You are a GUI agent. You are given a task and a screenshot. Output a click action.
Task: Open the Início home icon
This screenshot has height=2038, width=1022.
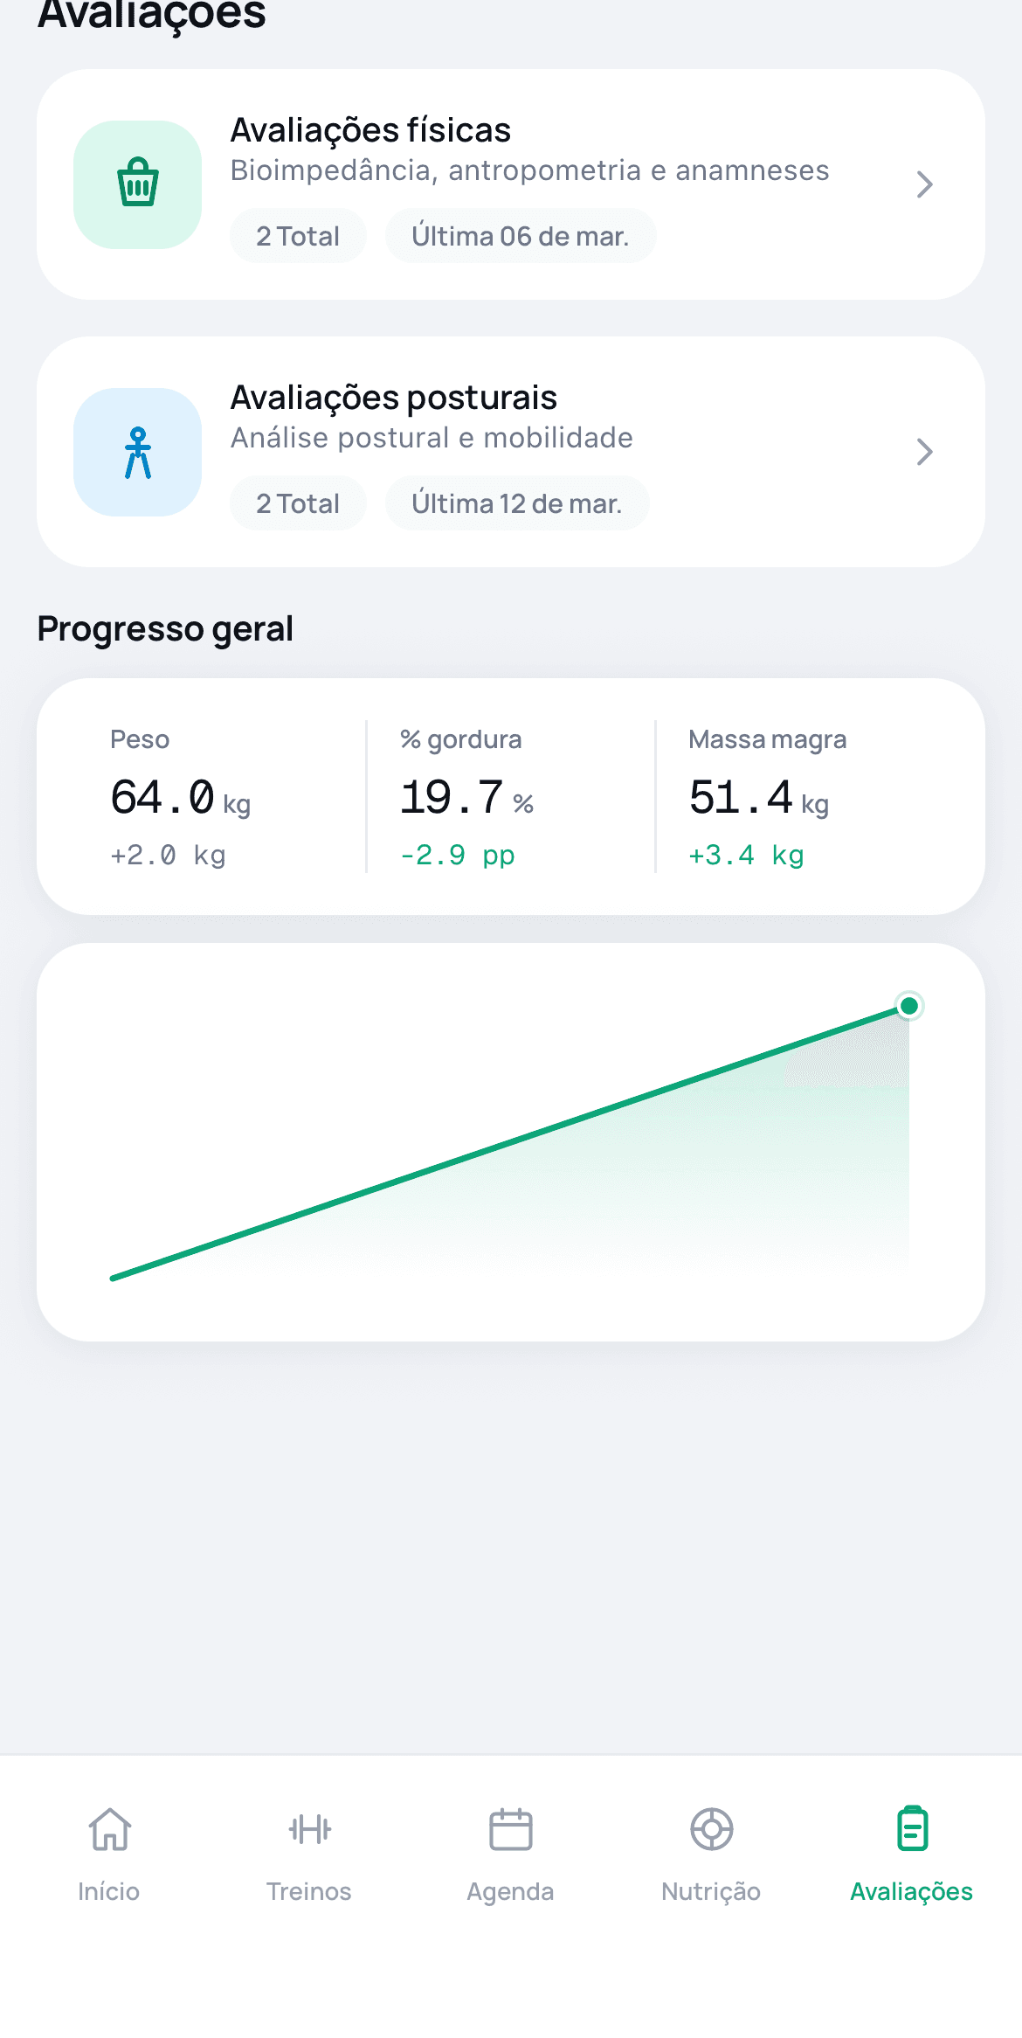pyautogui.click(x=109, y=1829)
